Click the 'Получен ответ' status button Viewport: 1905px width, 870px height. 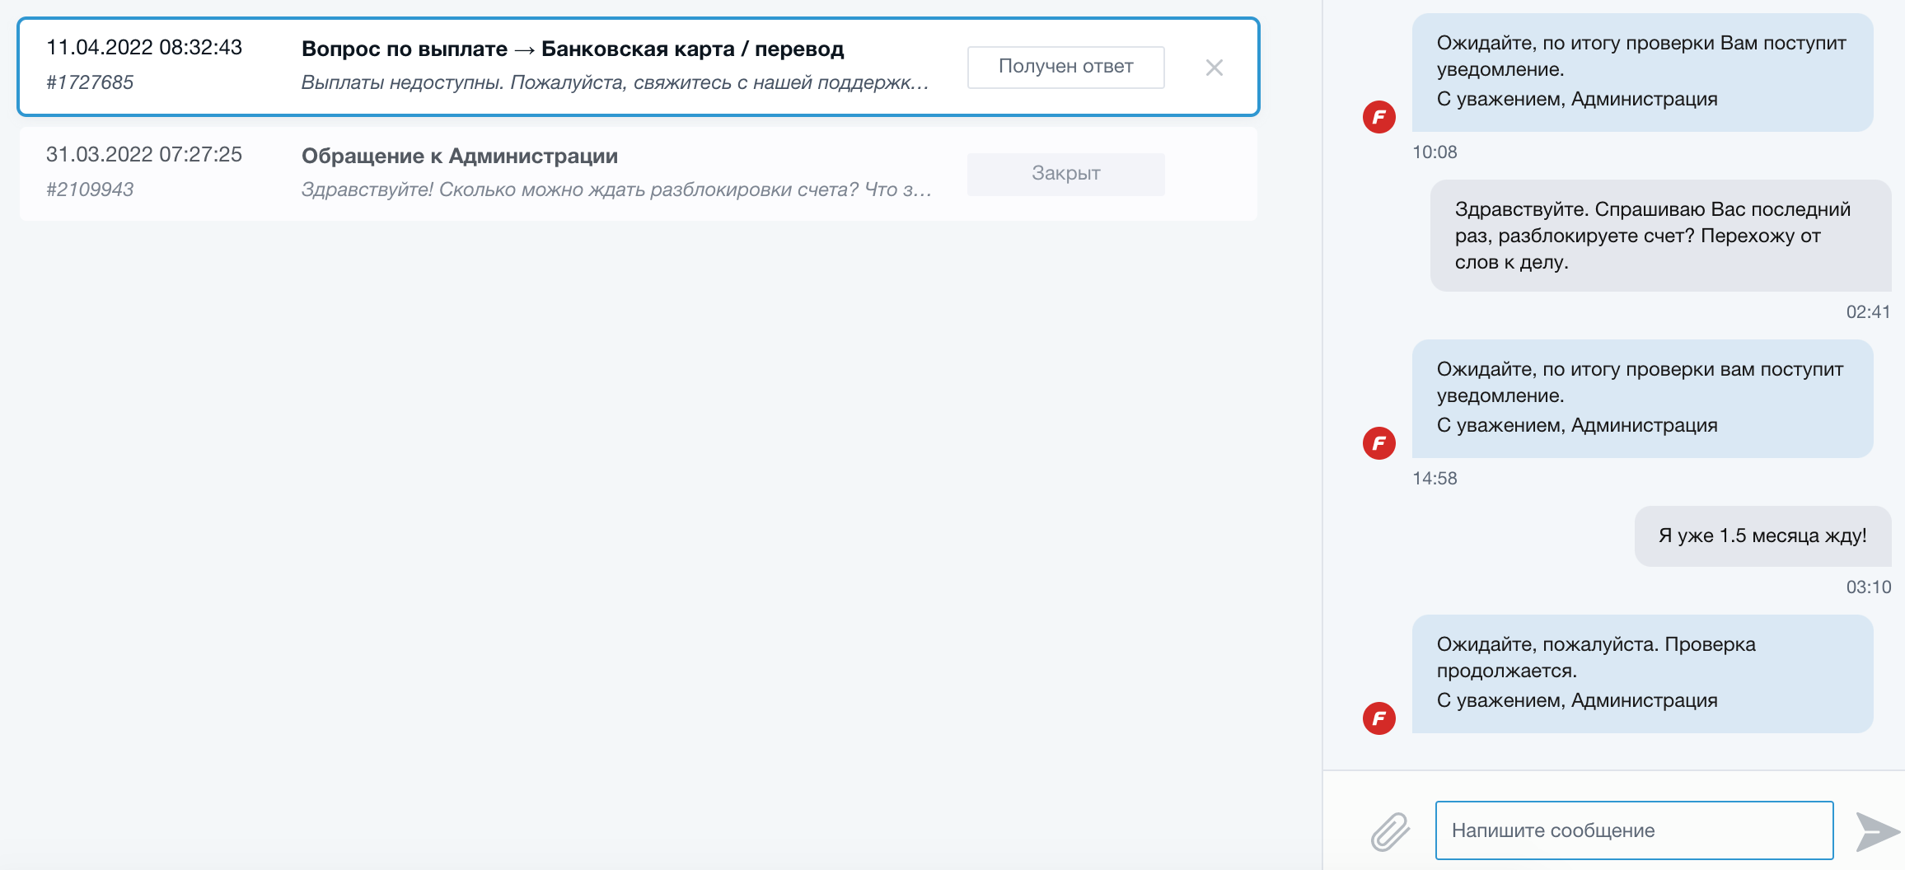click(1065, 67)
